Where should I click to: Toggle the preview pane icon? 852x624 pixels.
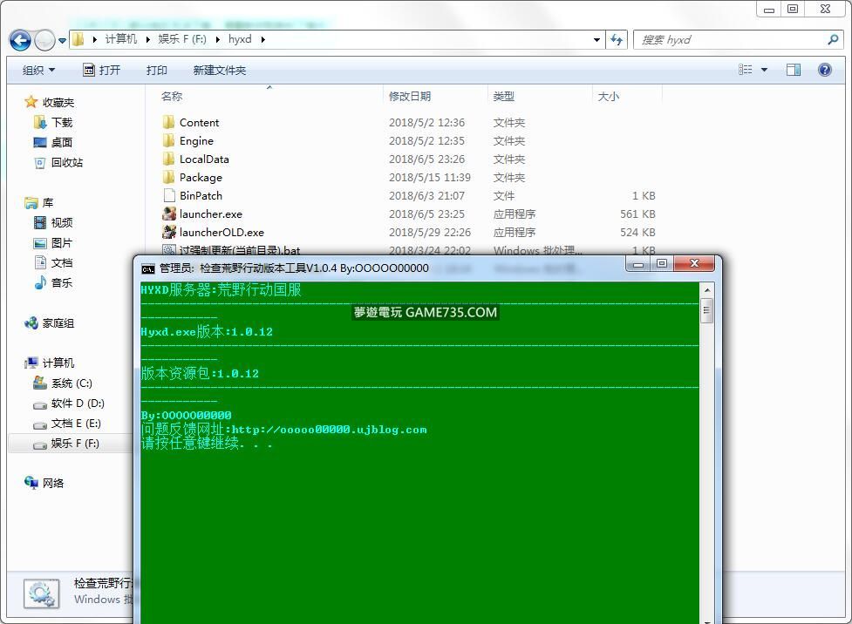tap(794, 70)
